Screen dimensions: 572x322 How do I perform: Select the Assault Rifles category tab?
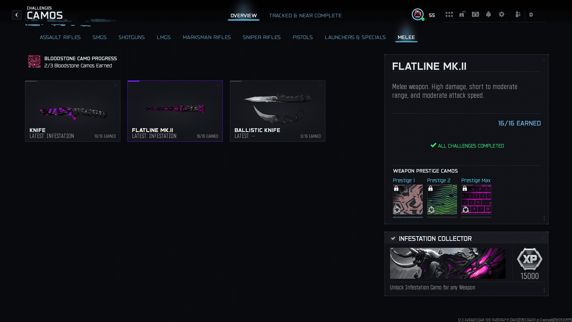point(60,37)
